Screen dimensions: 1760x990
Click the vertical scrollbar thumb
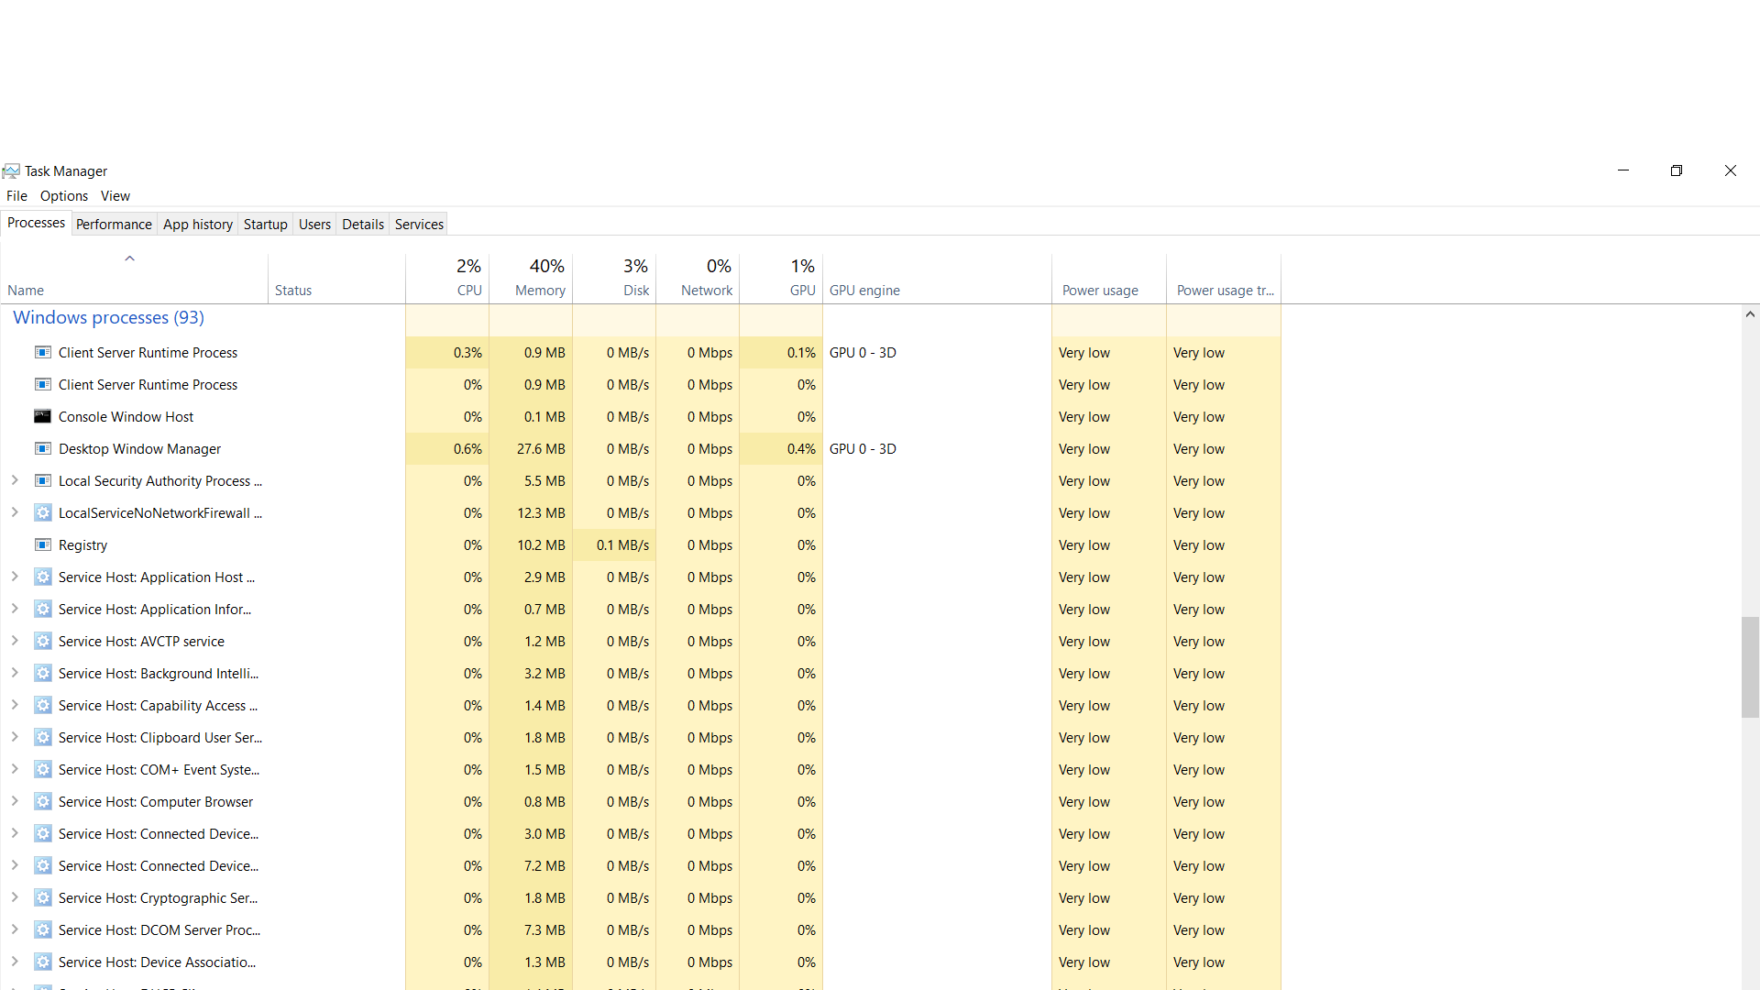click(x=1750, y=667)
